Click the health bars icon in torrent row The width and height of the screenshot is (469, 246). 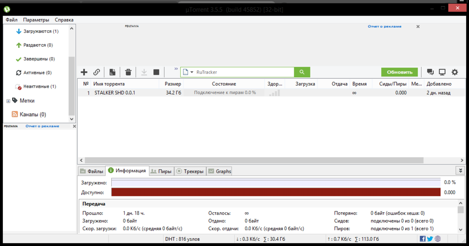[x=274, y=93]
